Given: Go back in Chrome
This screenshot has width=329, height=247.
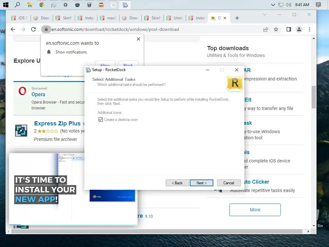Looking at the screenshot, I should [x=13, y=29].
